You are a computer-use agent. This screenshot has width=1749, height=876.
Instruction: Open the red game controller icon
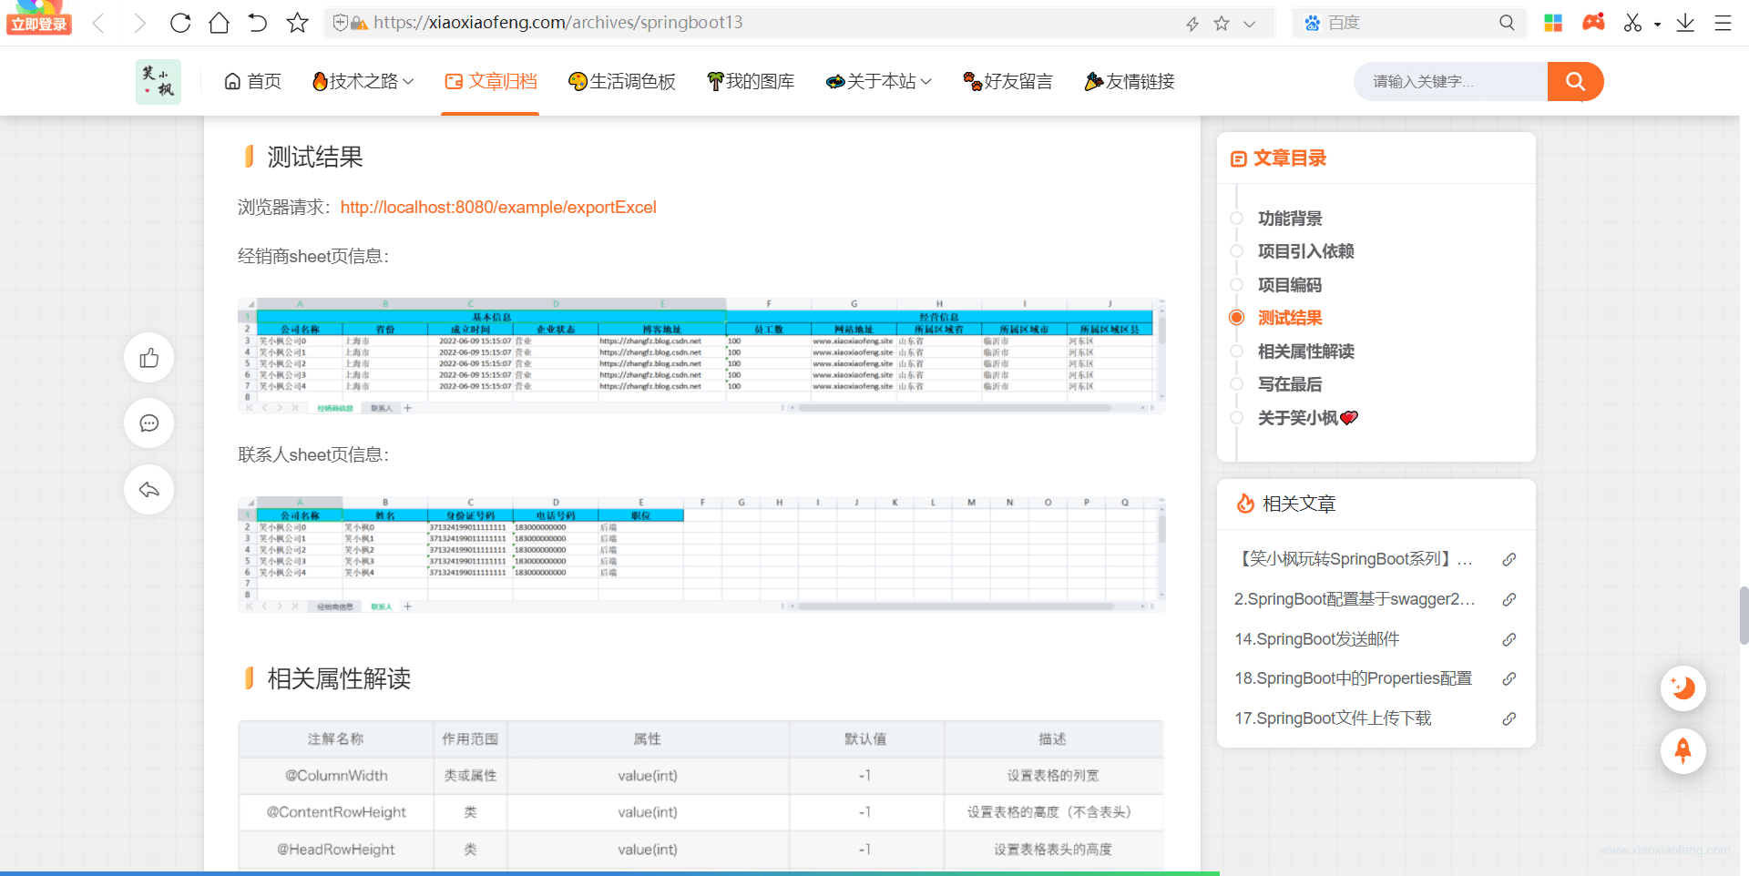[x=1593, y=22]
